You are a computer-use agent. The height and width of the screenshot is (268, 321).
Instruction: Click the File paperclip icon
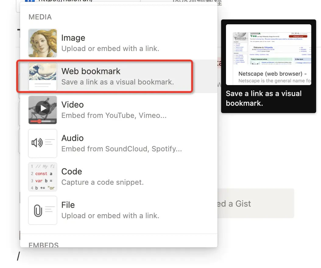click(x=43, y=210)
